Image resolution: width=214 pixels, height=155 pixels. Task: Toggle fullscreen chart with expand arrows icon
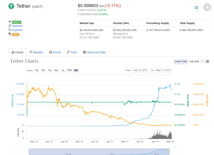tap(203, 61)
